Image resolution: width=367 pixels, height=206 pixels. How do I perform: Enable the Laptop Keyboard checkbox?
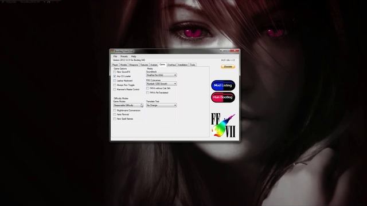coord(115,81)
